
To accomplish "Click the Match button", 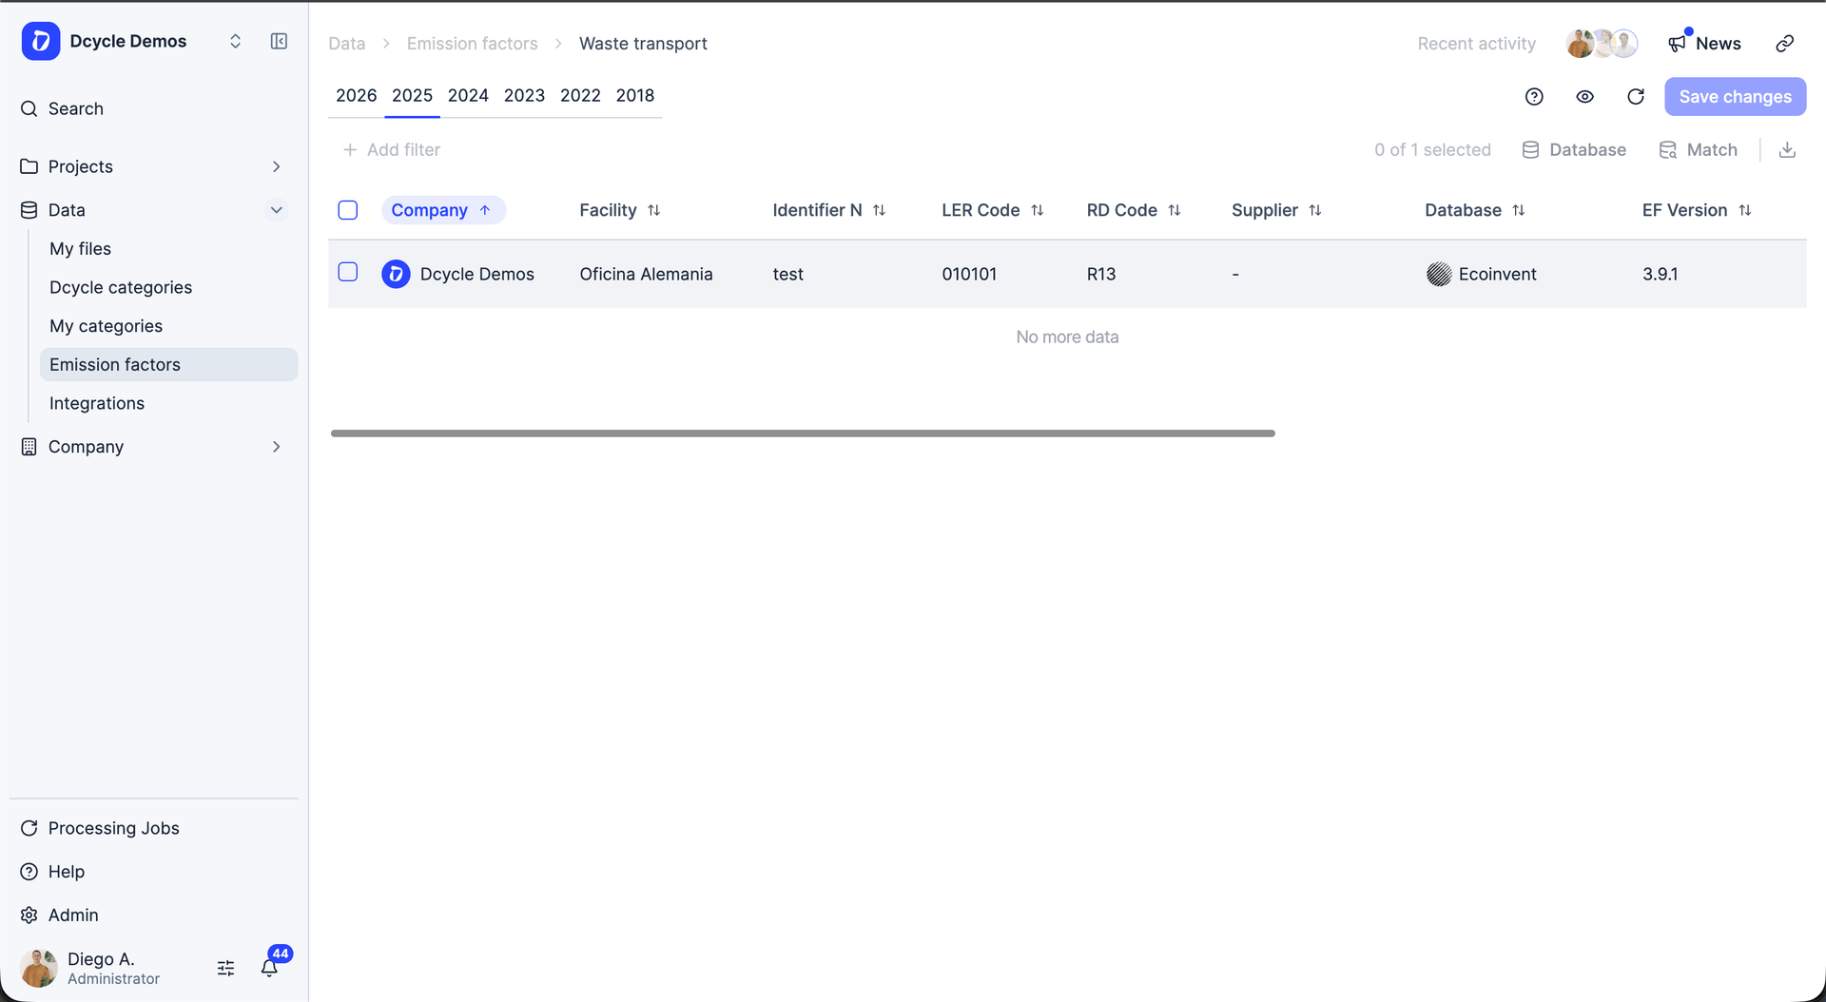I will (1698, 150).
